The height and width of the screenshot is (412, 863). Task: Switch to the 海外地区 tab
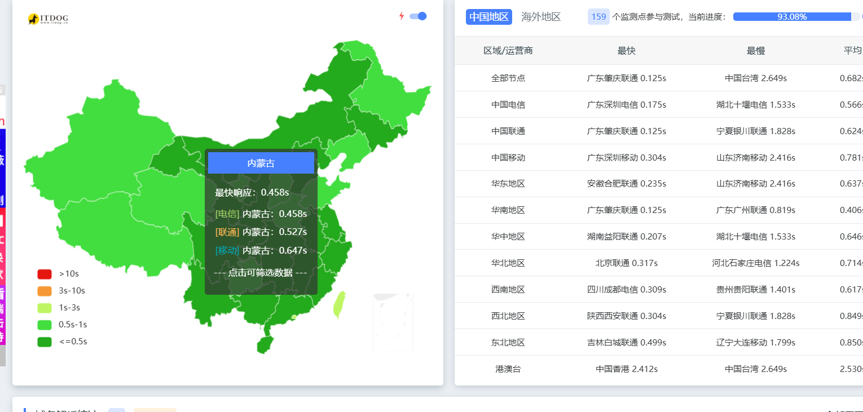point(541,17)
